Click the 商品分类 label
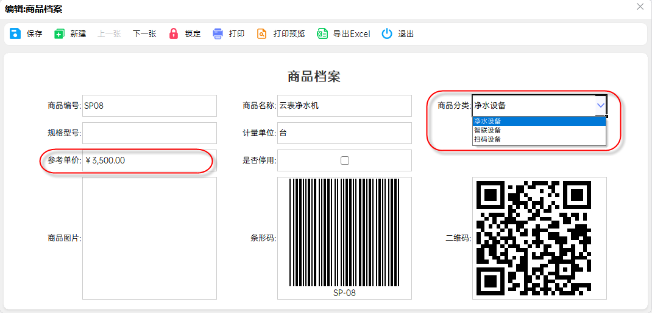 click(x=455, y=106)
